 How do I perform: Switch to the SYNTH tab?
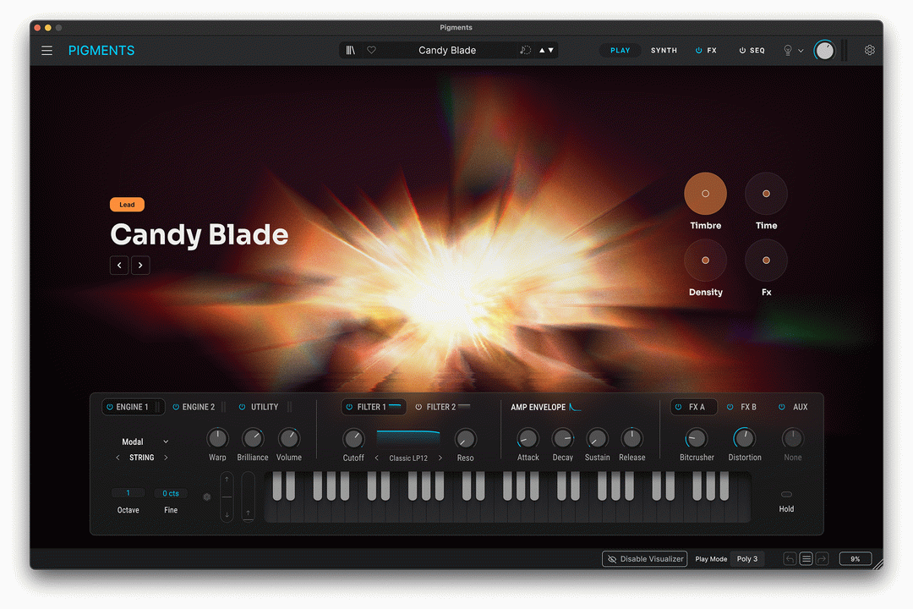click(664, 50)
